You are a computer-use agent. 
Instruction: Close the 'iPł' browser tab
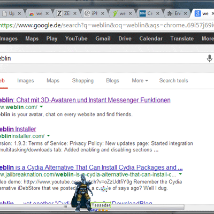click(103, 13)
